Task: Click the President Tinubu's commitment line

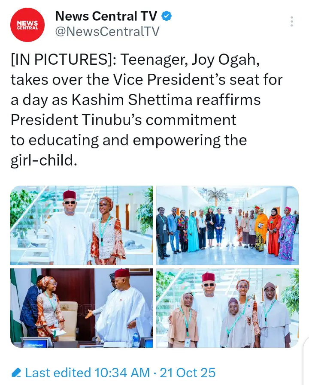Action: tap(124, 120)
